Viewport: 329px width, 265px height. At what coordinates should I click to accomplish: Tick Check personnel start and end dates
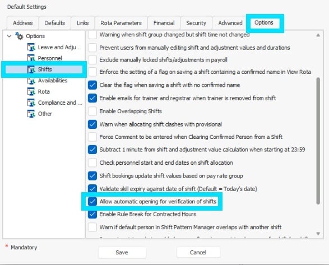pyautogui.click(x=92, y=162)
